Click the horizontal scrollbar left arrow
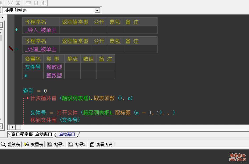The height and width of the screenshot is (164, 249). (12, 127)
